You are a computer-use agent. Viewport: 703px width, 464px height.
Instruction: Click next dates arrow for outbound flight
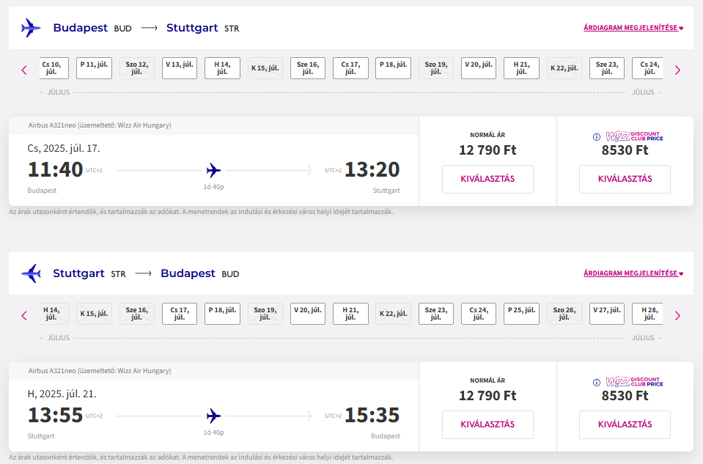pos(677,70)
